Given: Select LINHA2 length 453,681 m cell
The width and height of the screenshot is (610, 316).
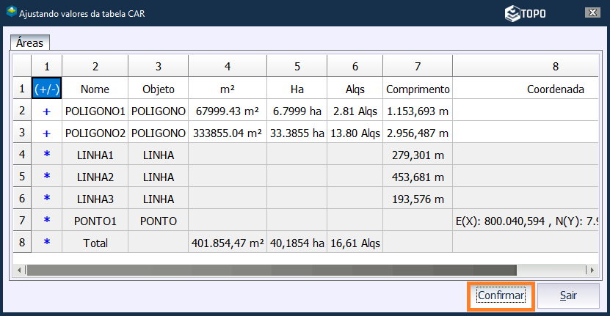Looking at the screenshot, I should tap(417, 177).
